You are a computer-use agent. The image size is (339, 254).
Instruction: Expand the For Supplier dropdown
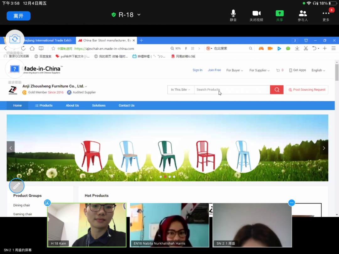coord(259,71)
